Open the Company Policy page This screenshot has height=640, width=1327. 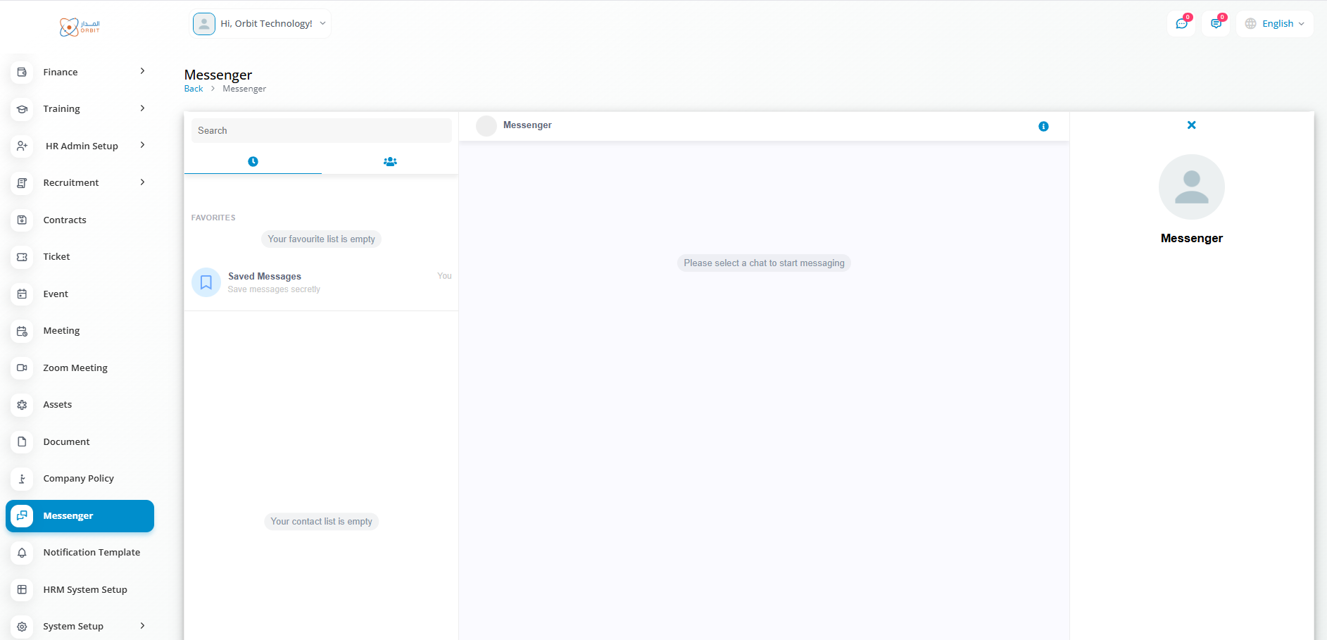click(x=78, y=479)
